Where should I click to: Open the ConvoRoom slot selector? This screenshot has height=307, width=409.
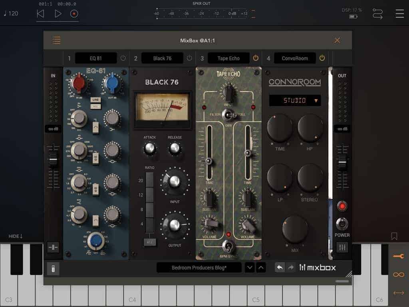pyautogui.click(x=295, y=58)
